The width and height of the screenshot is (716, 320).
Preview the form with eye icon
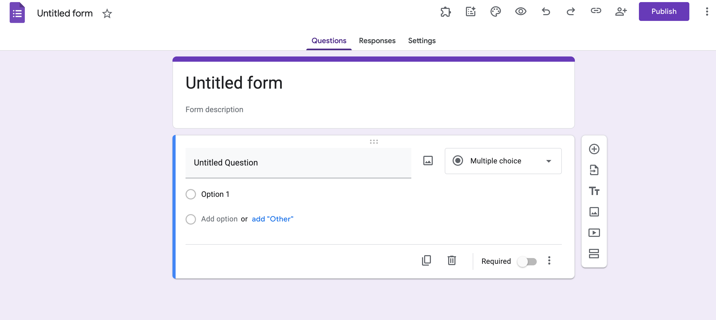coord(520,12)
